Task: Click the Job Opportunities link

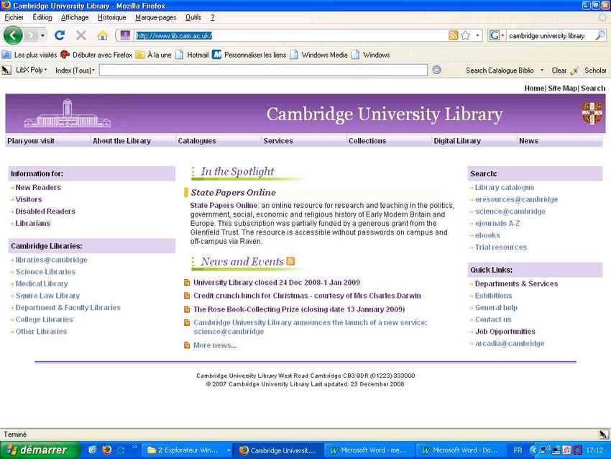Action: [x=505, y=332]
